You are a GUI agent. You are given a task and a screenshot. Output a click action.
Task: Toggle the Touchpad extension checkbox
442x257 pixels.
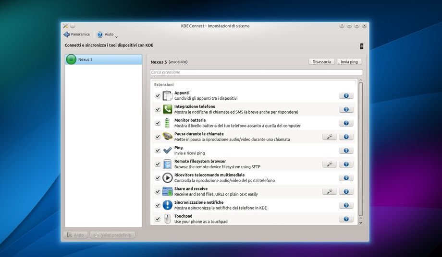[158, 219]
